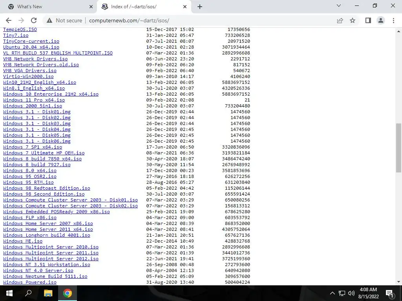Download Windows_Compute_Cluster_Server_2003_-_Disk02.iso
Viewport: 402px width, 301px height.
71,206
